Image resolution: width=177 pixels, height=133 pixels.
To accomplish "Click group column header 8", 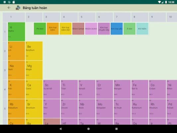I will 140,17.
